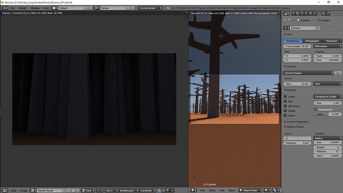Open the Texture properties tab icon
The height and width of the screenshot is (193, 343).
(x=323, y=13)
